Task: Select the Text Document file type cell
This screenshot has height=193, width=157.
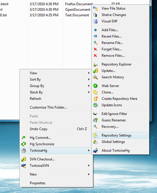Action: click(77, 15)
